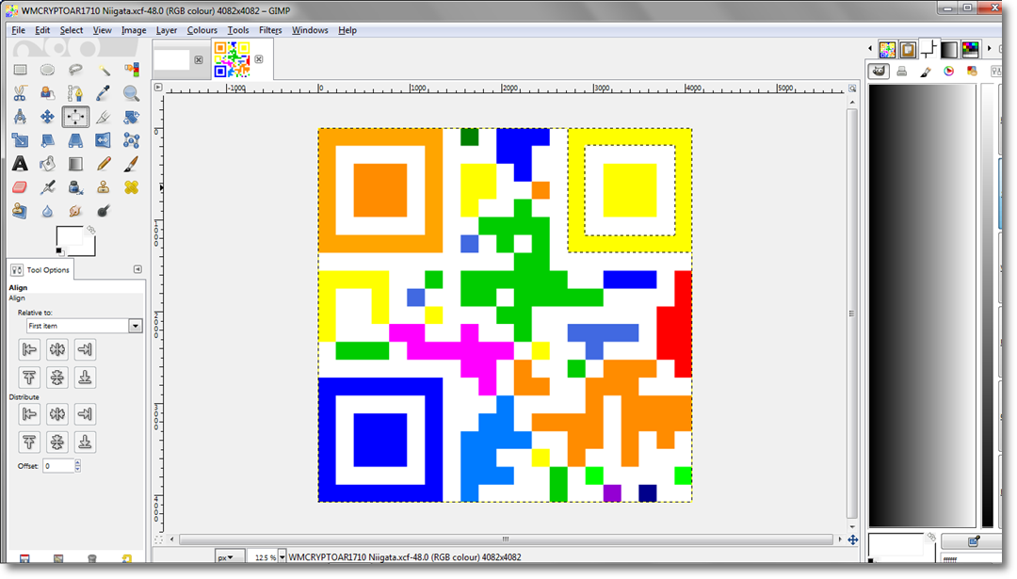Choose the Clone stamp tool
Screen dimensions: 1017x579
click(104, 187)
